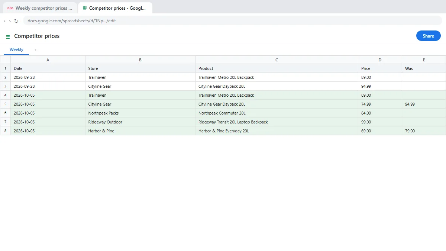Select date 2026-10-05 in row 6
446x251 pixels.
coord(48,113)
